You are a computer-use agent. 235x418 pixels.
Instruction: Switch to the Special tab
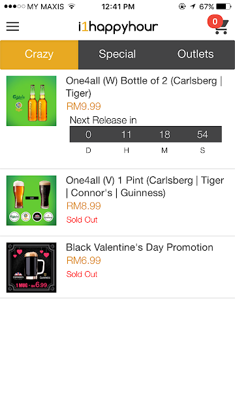click(x=117, y=54)
